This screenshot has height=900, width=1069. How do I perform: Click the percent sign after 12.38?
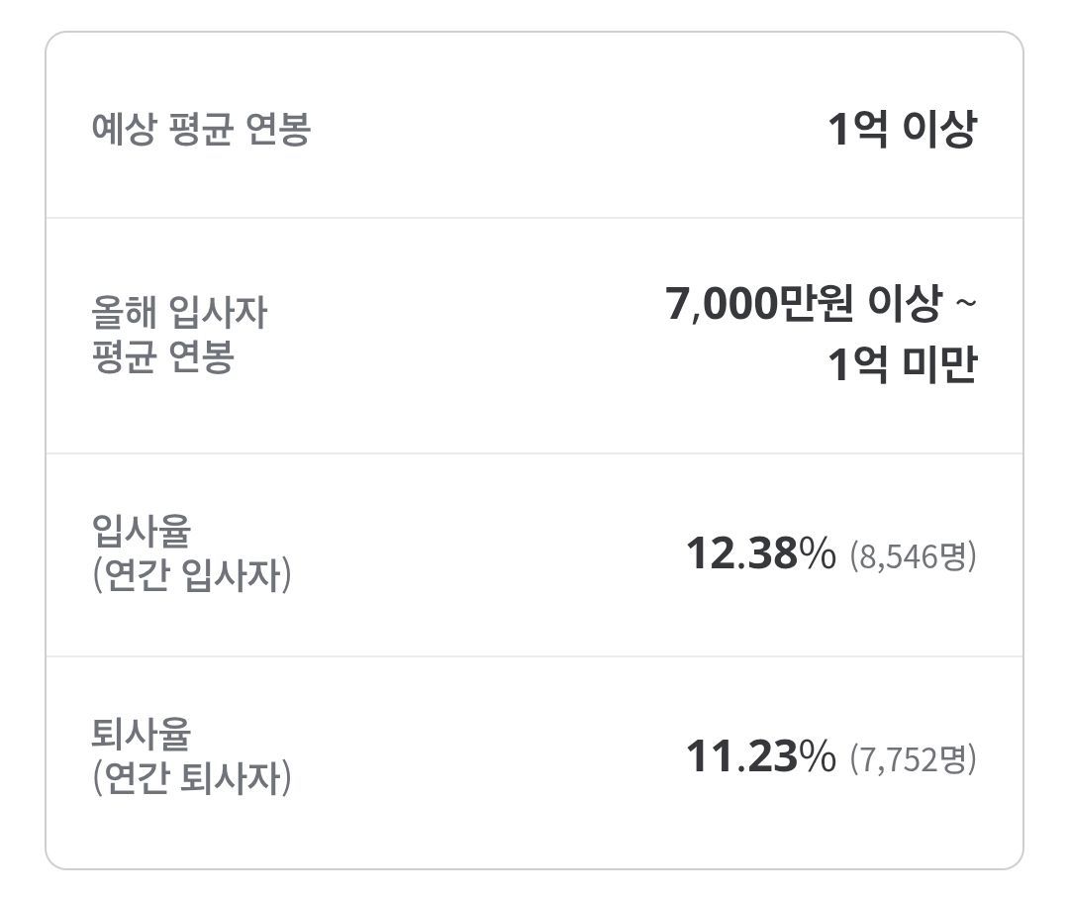click(x=818, y=553)
